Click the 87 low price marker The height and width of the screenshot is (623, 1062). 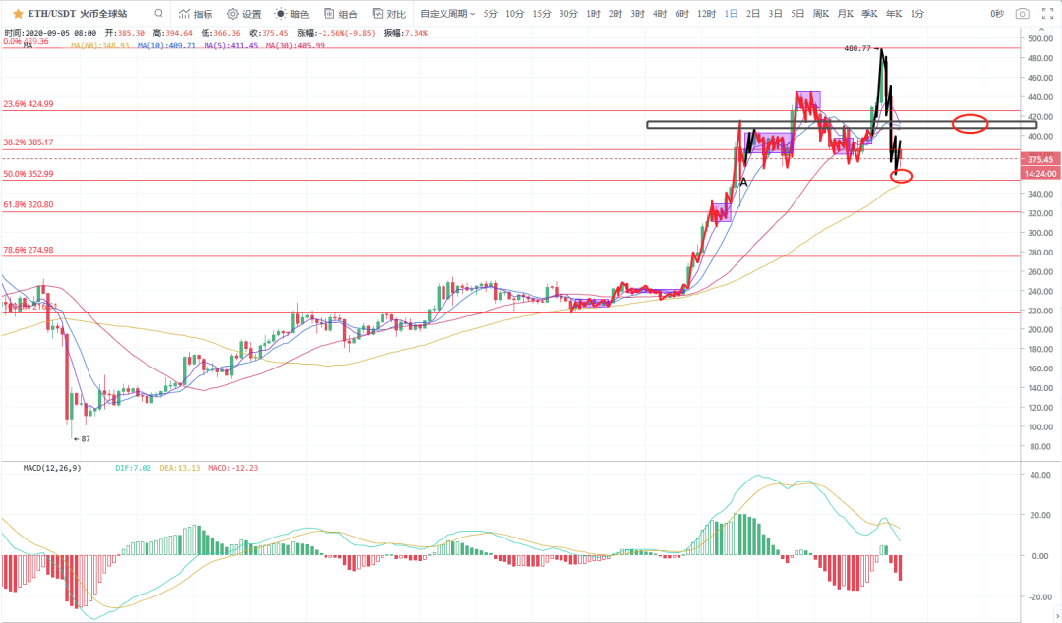coord(82,439)
